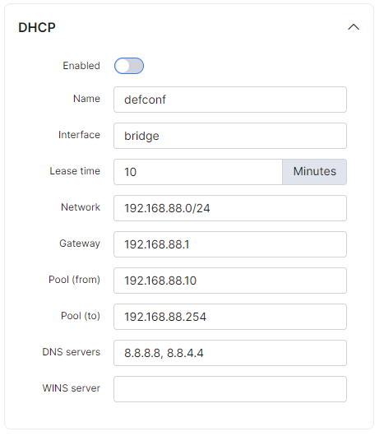Click the Gateway address field
The width and height of the screenshot is (384, 436).
pyautogui.click(x=230, y=244)
